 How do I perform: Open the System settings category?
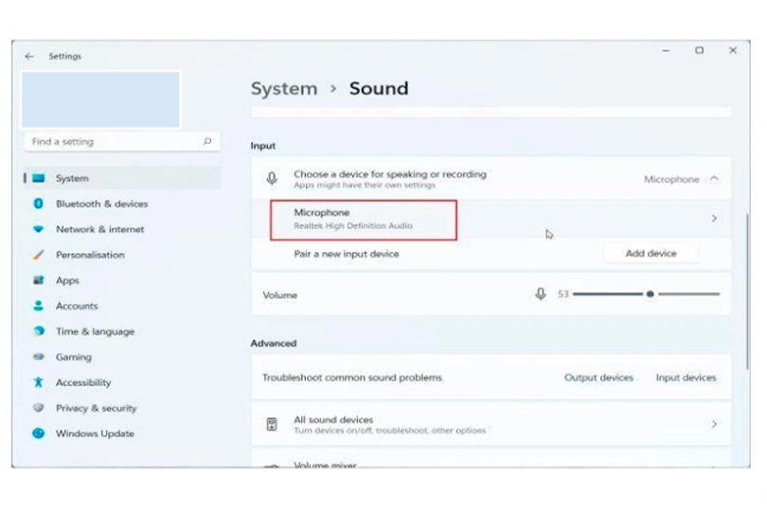point(122,178)
